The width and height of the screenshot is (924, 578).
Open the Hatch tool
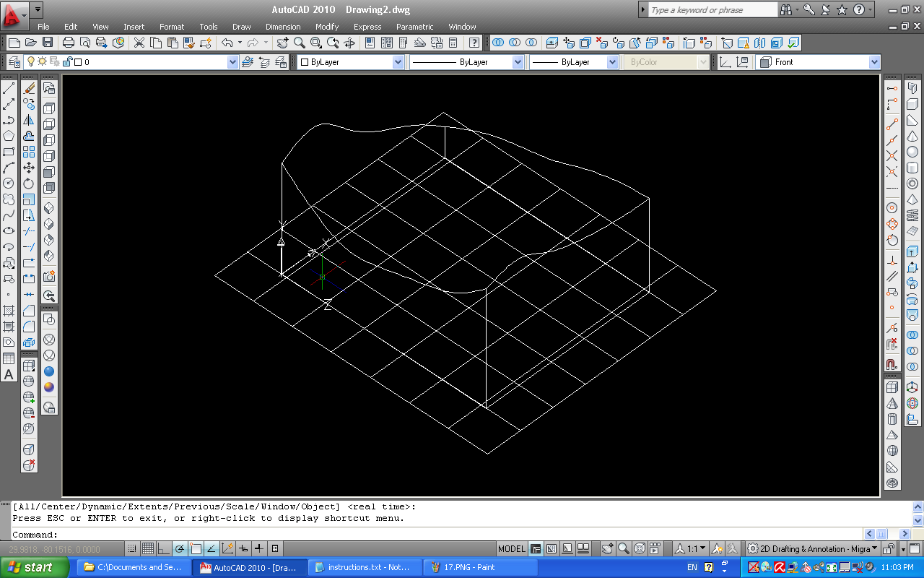9,311
